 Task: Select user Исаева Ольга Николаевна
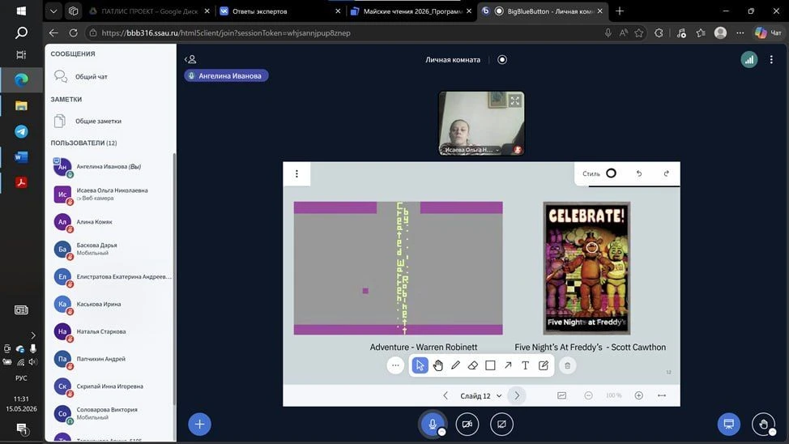coord(112,194)
